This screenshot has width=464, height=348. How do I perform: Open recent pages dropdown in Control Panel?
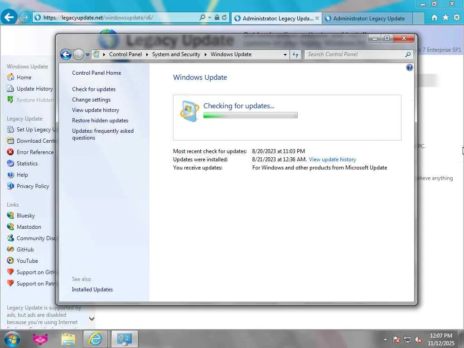(x=87, y=55)
